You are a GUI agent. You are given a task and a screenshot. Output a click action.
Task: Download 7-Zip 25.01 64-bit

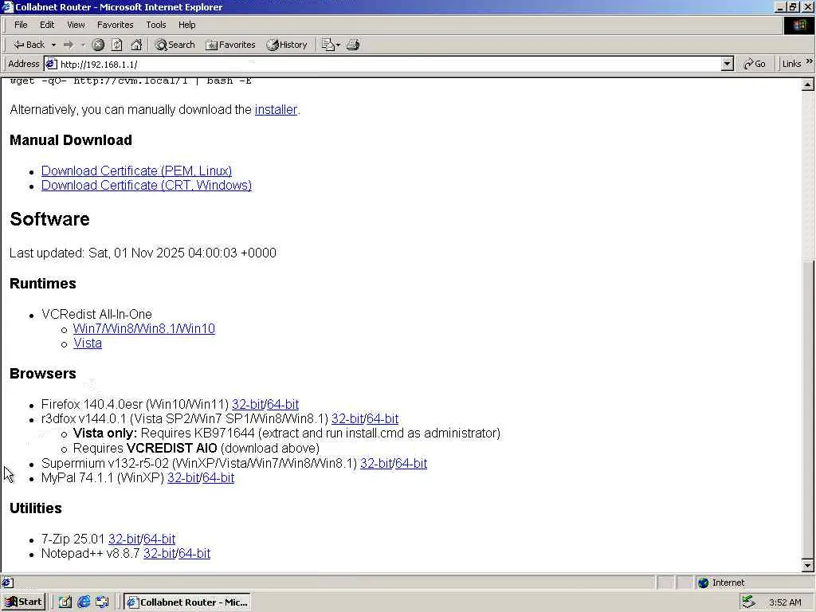[x=159, y=539]
